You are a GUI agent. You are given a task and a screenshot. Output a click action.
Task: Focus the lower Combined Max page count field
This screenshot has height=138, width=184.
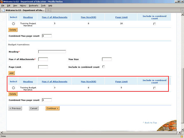pos(47,100)
